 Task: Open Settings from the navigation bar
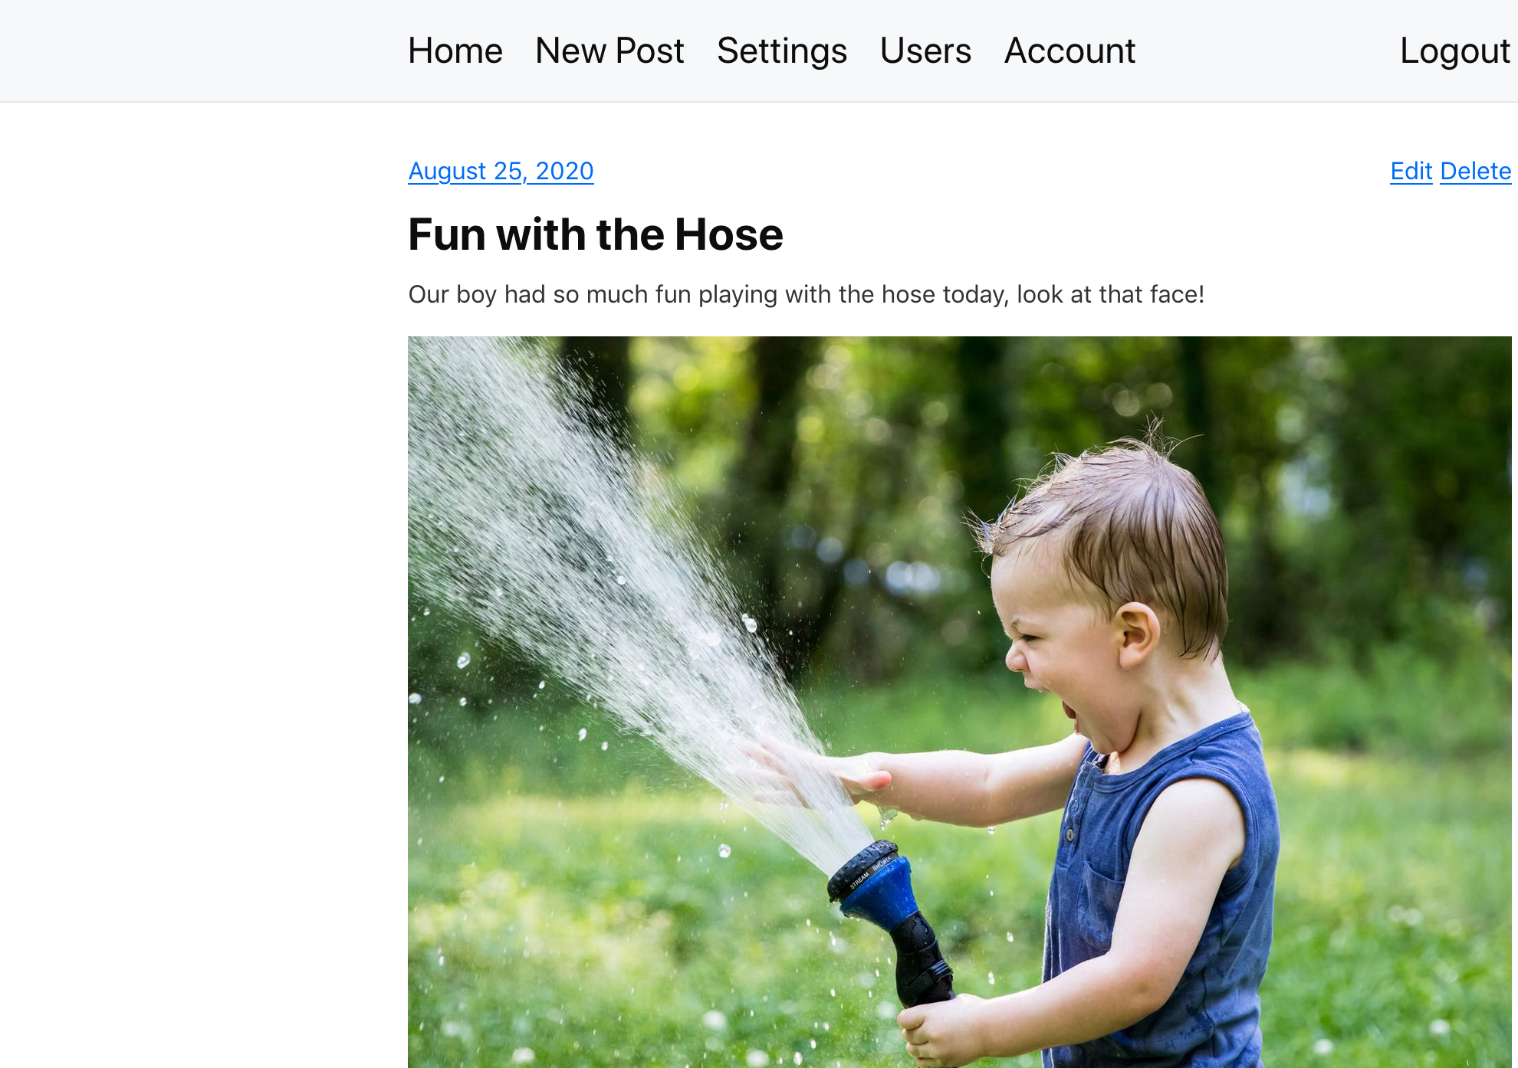(x=782, y=51)
